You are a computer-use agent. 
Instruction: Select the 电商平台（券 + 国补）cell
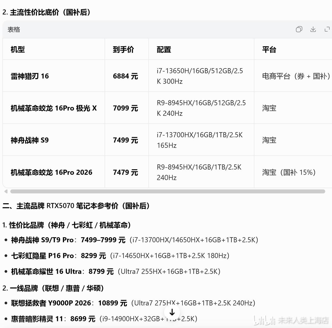(x=293, y=76)
